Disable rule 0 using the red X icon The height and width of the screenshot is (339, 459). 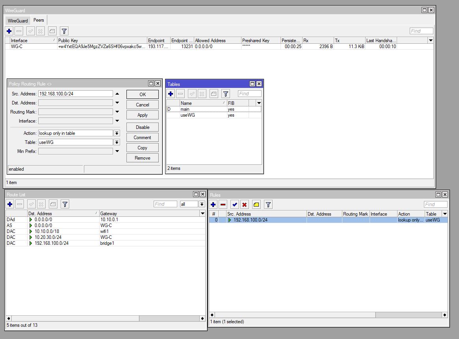[245, 204]
